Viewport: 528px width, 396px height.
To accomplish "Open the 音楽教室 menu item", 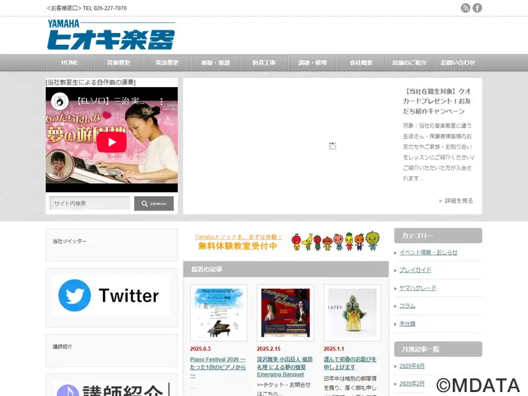I will click(118, 63).
